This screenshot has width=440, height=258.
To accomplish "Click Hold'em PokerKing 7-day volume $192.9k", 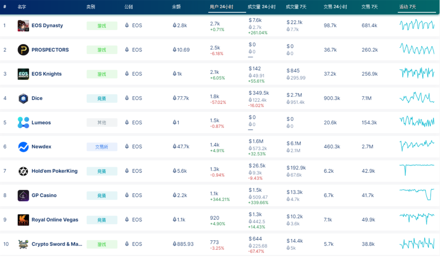I will [296, 167].
